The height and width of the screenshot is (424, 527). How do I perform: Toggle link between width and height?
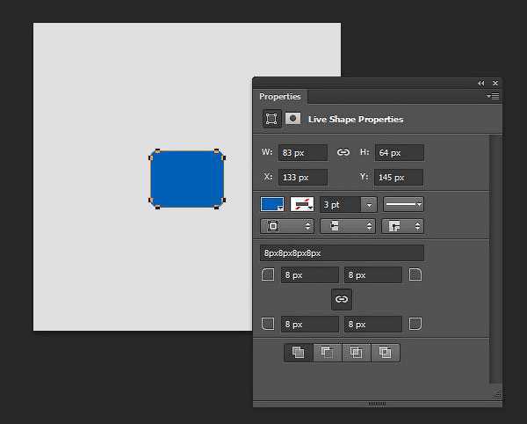click(343, 152)
